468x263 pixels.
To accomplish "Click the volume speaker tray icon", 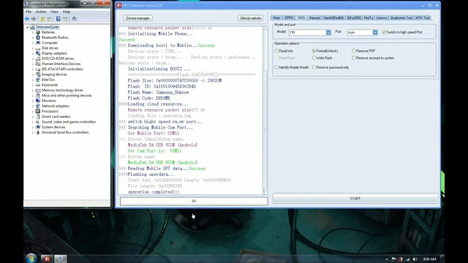I will coord(415,259).
